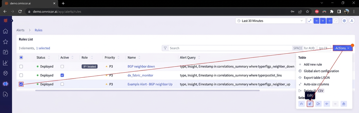Toggle Active checkbox for BGP neighbor down

(x=62, y=67)
